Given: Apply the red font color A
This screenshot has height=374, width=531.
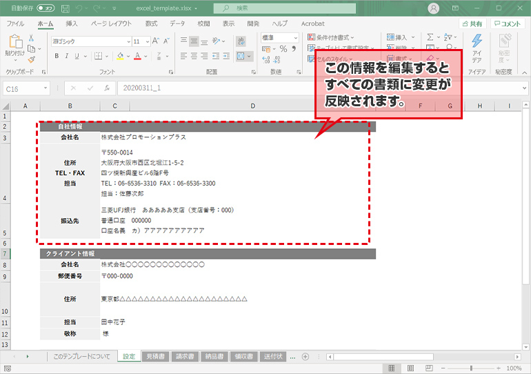Looking at the screenshot, I should (x=137, y=56).
